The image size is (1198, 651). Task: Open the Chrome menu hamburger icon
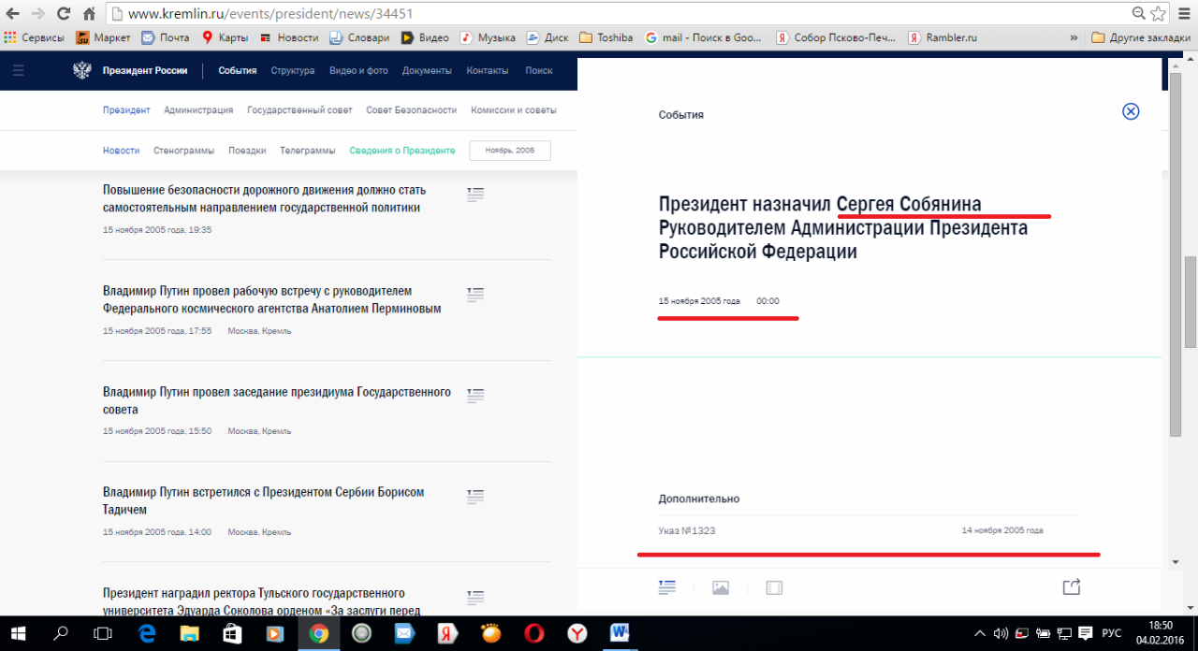click(x=1184, y=14)
